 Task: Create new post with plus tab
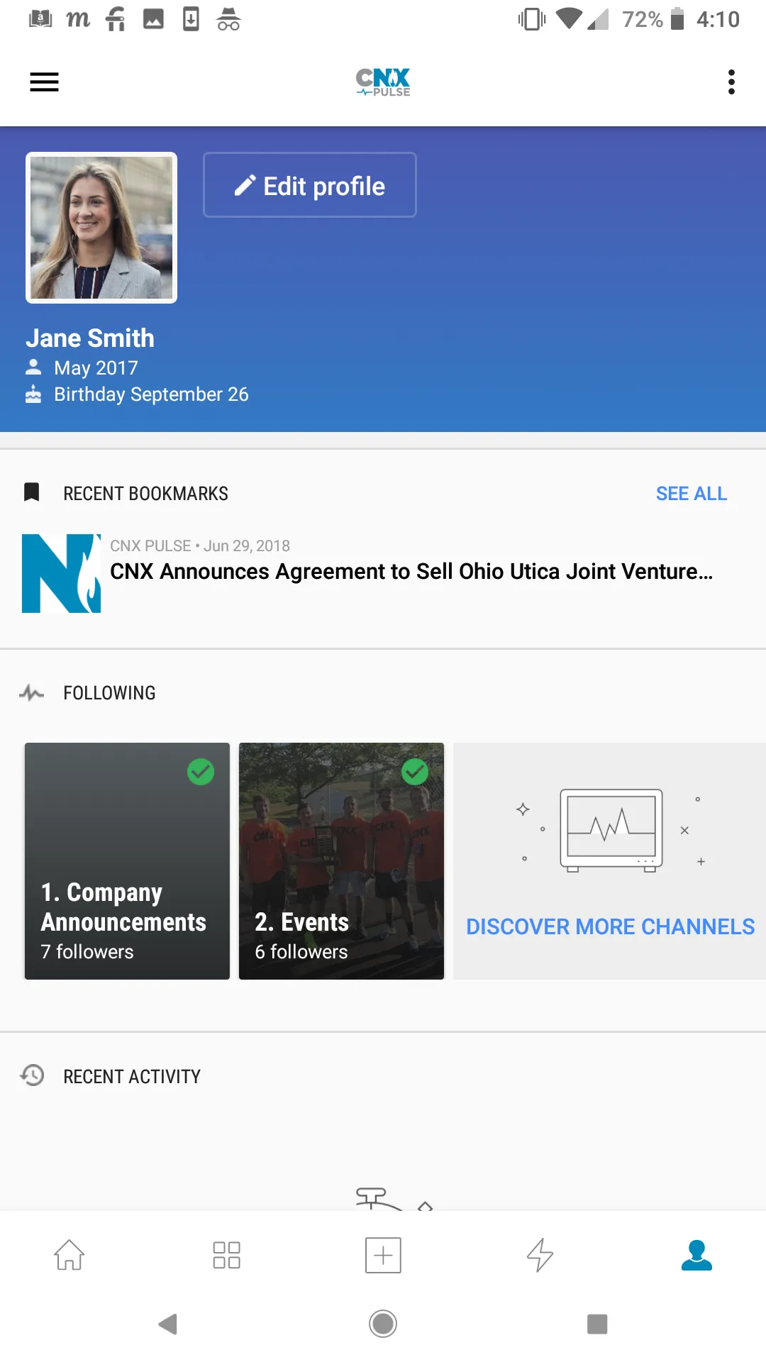pos(383,1254)
